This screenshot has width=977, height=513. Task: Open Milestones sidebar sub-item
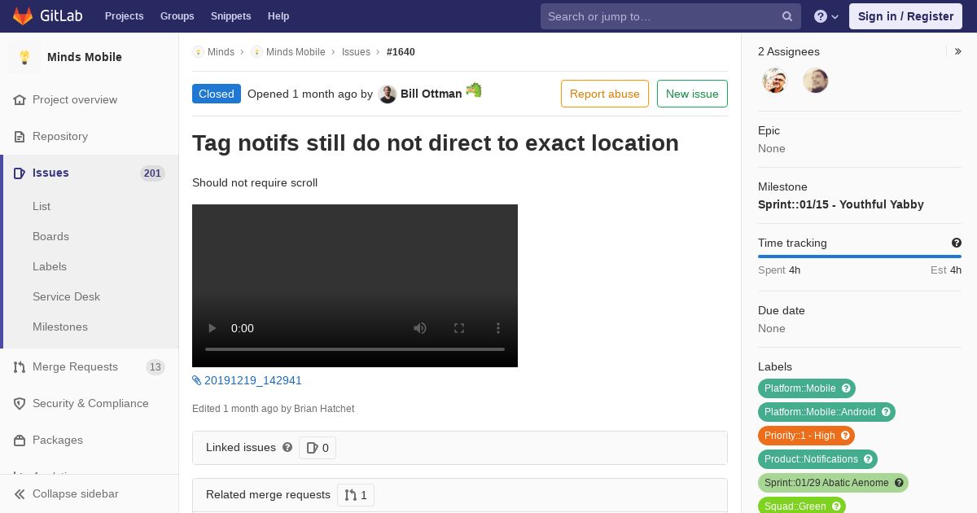[x=60, y=327]
